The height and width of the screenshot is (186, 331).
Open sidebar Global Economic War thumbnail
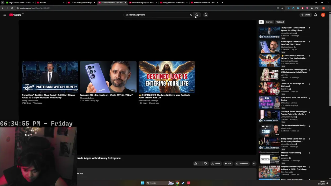(269, 171)
